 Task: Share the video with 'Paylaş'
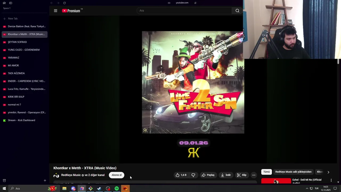tap(208, 175)
